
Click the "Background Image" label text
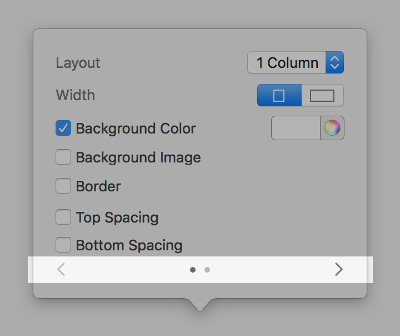[138, 157]
